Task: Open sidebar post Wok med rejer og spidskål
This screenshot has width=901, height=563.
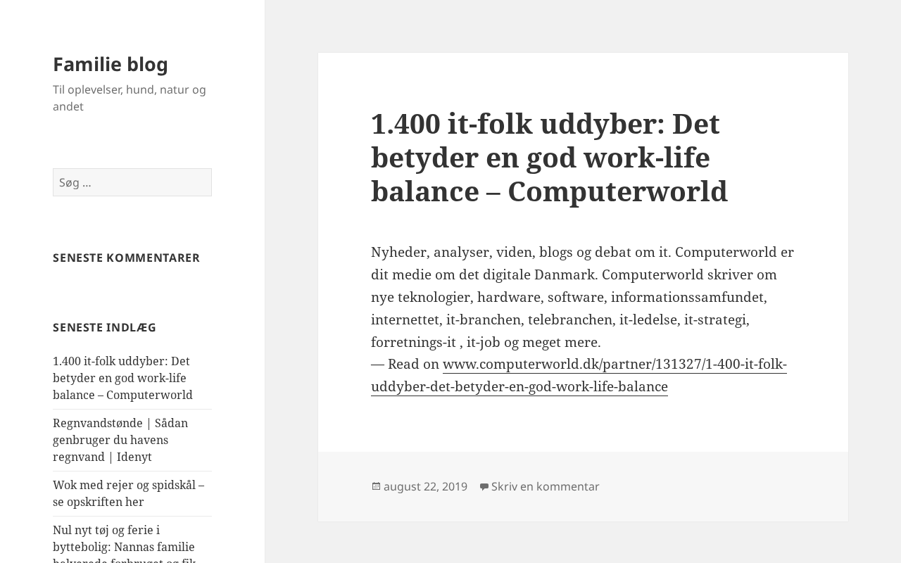Action: coord(128,493)
